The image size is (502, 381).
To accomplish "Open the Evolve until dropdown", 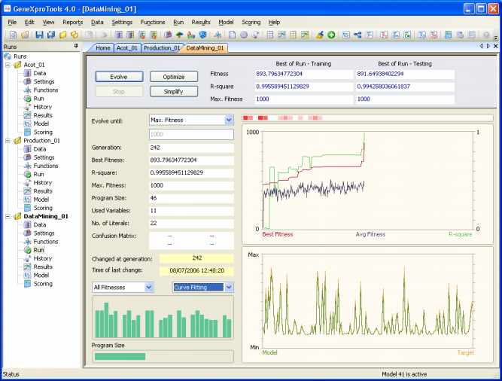I will pos(229,120).
